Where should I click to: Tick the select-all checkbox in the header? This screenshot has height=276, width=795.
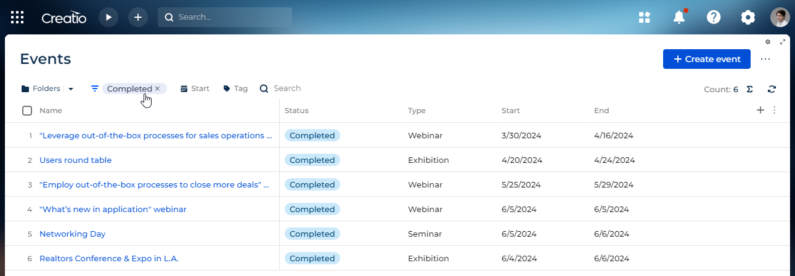(27, 111)
